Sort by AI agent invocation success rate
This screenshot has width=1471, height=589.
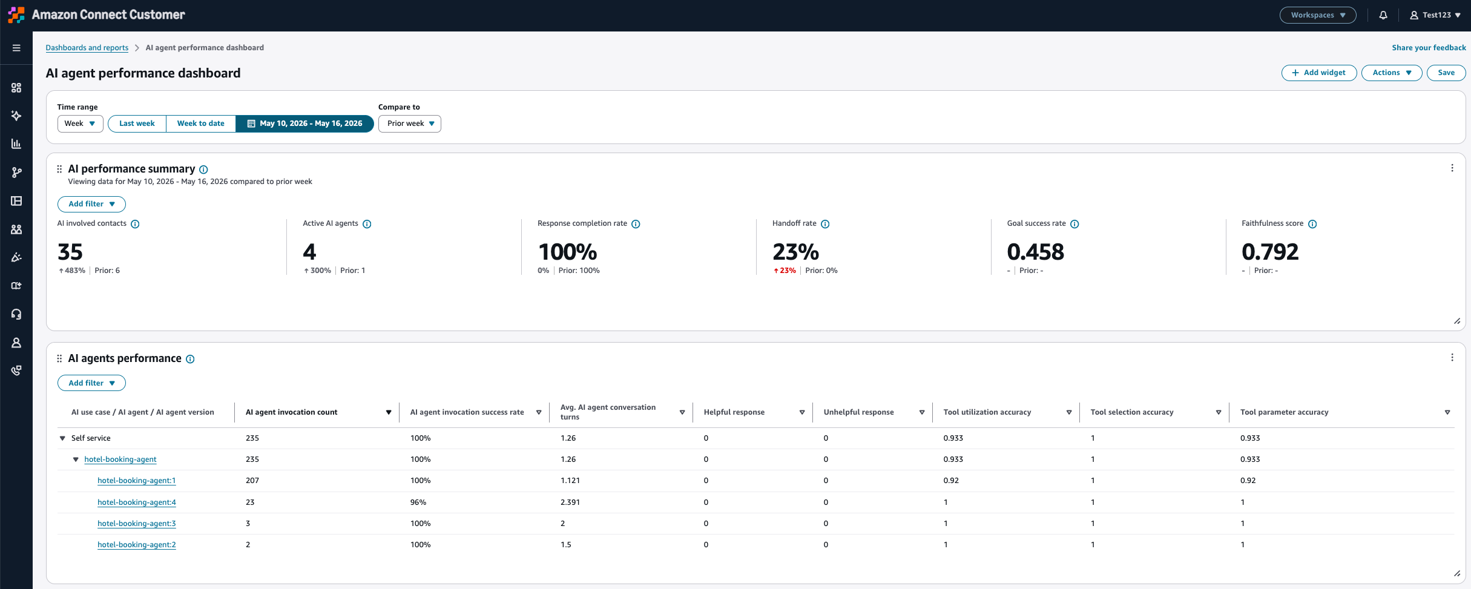click(539, 412)
